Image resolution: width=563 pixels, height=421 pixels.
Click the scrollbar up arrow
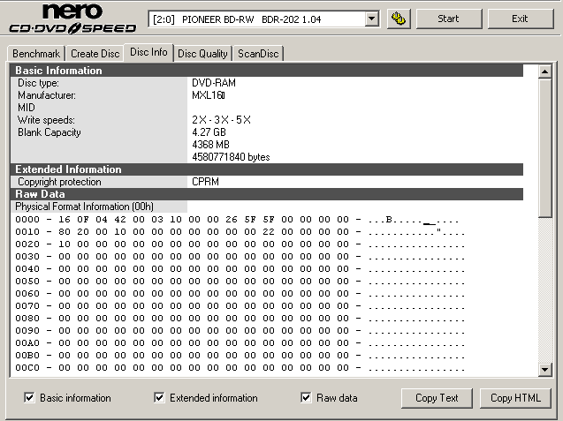pyautogui.click(x=544, y=71)
